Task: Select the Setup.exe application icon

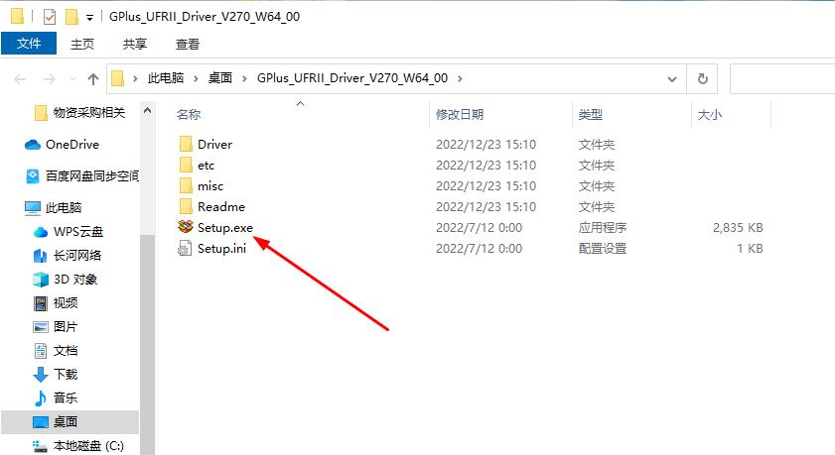Action: [186, 228]
